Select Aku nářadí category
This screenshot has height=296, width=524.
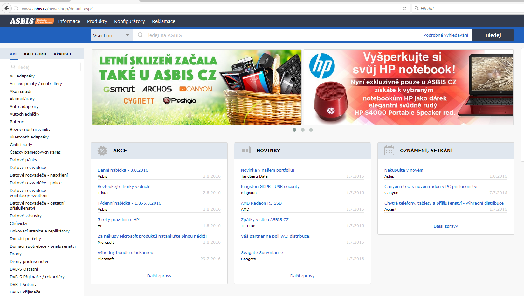[x=21, y=91]
